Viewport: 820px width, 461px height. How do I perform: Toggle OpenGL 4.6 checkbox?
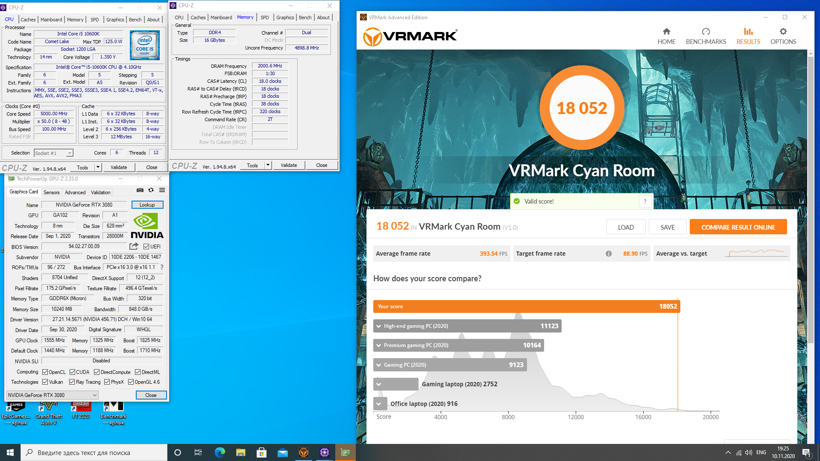point(131,382)
